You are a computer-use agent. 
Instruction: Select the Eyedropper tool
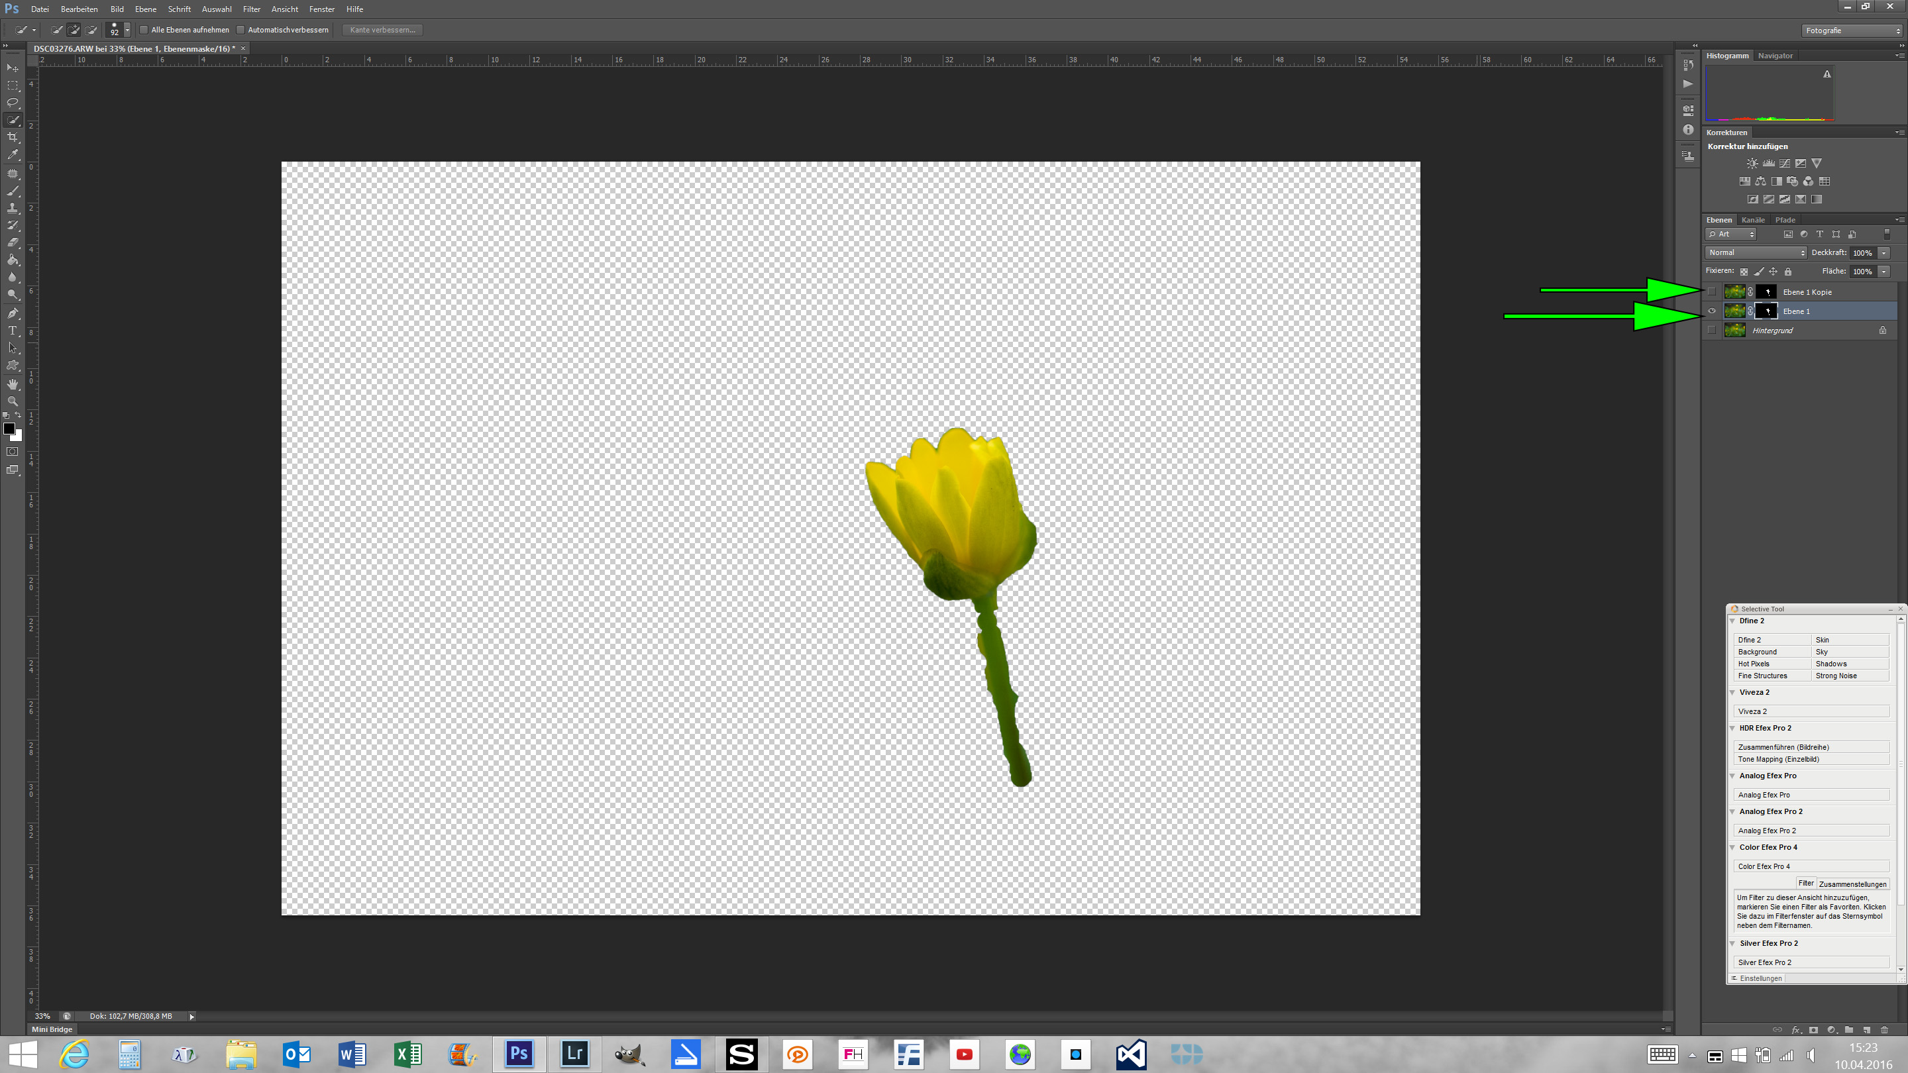(13, 155)
